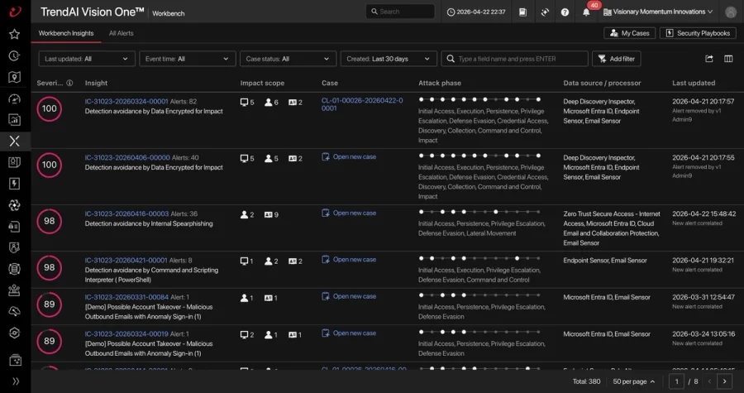Expand the sidebar with double-chevron icon

(16, 381)
